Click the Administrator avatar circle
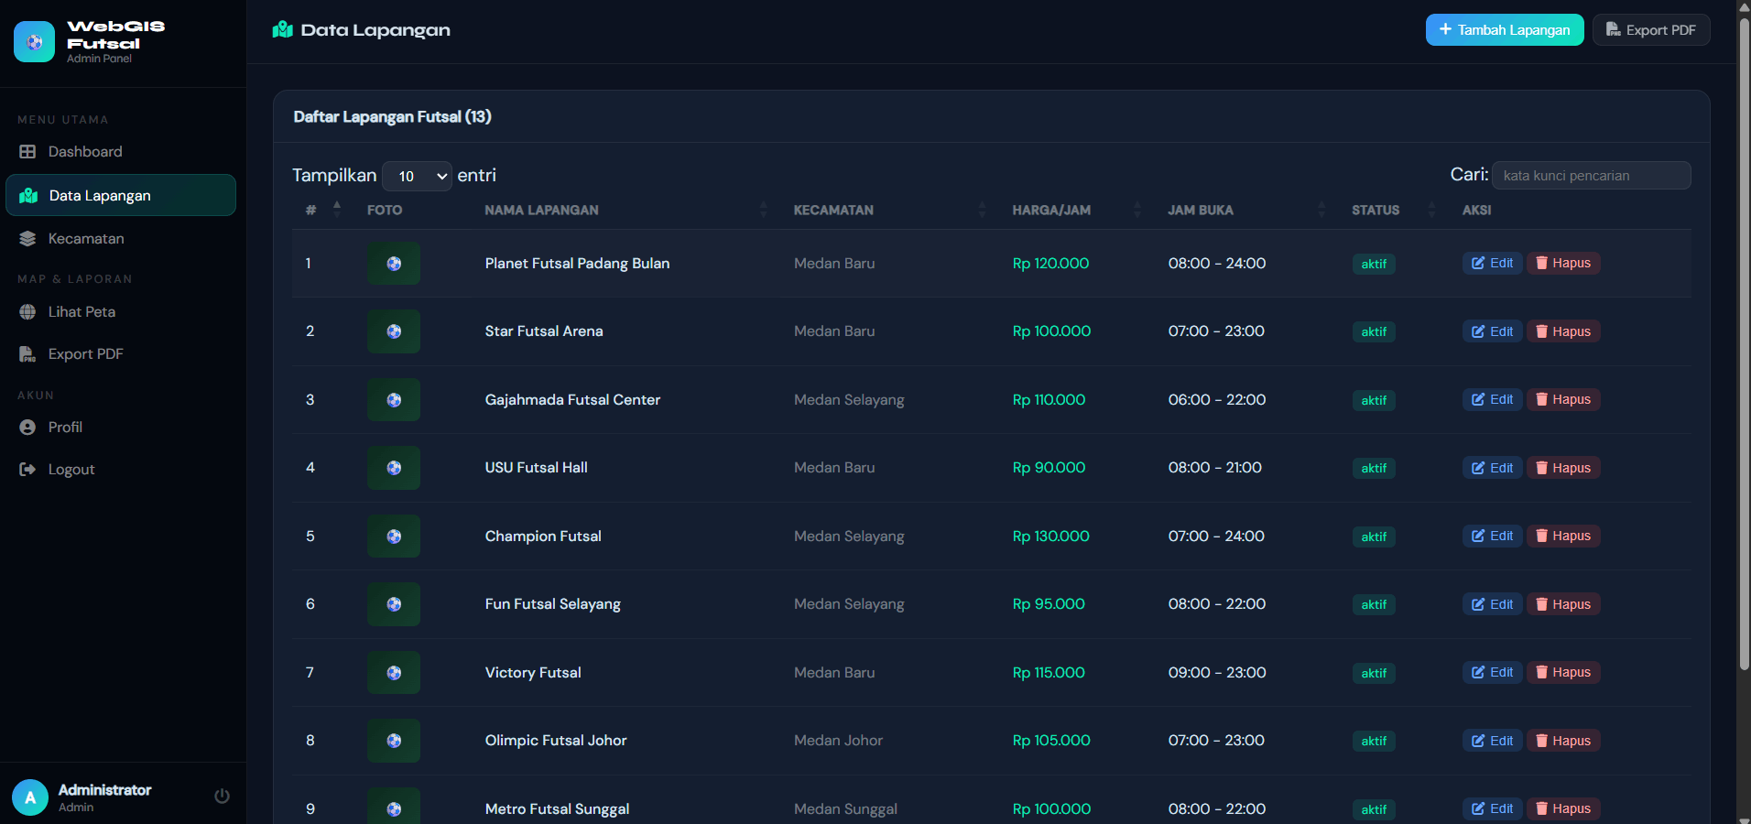 (x=30, y=797)
